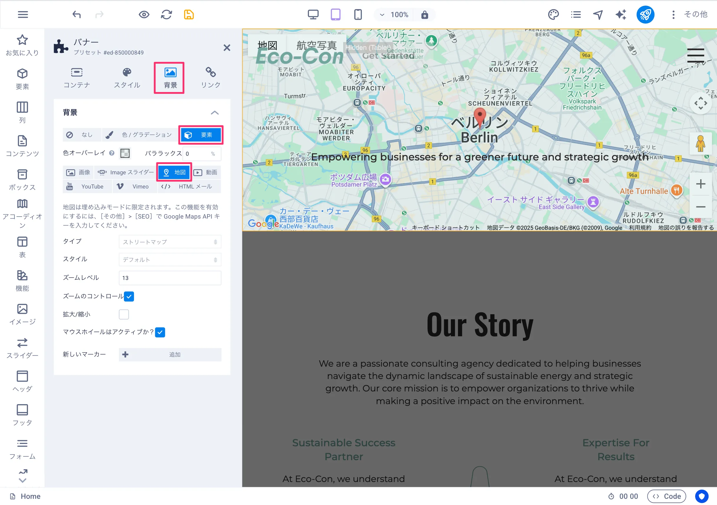
Task: Redo the reverted change
Action: point(99,15)
